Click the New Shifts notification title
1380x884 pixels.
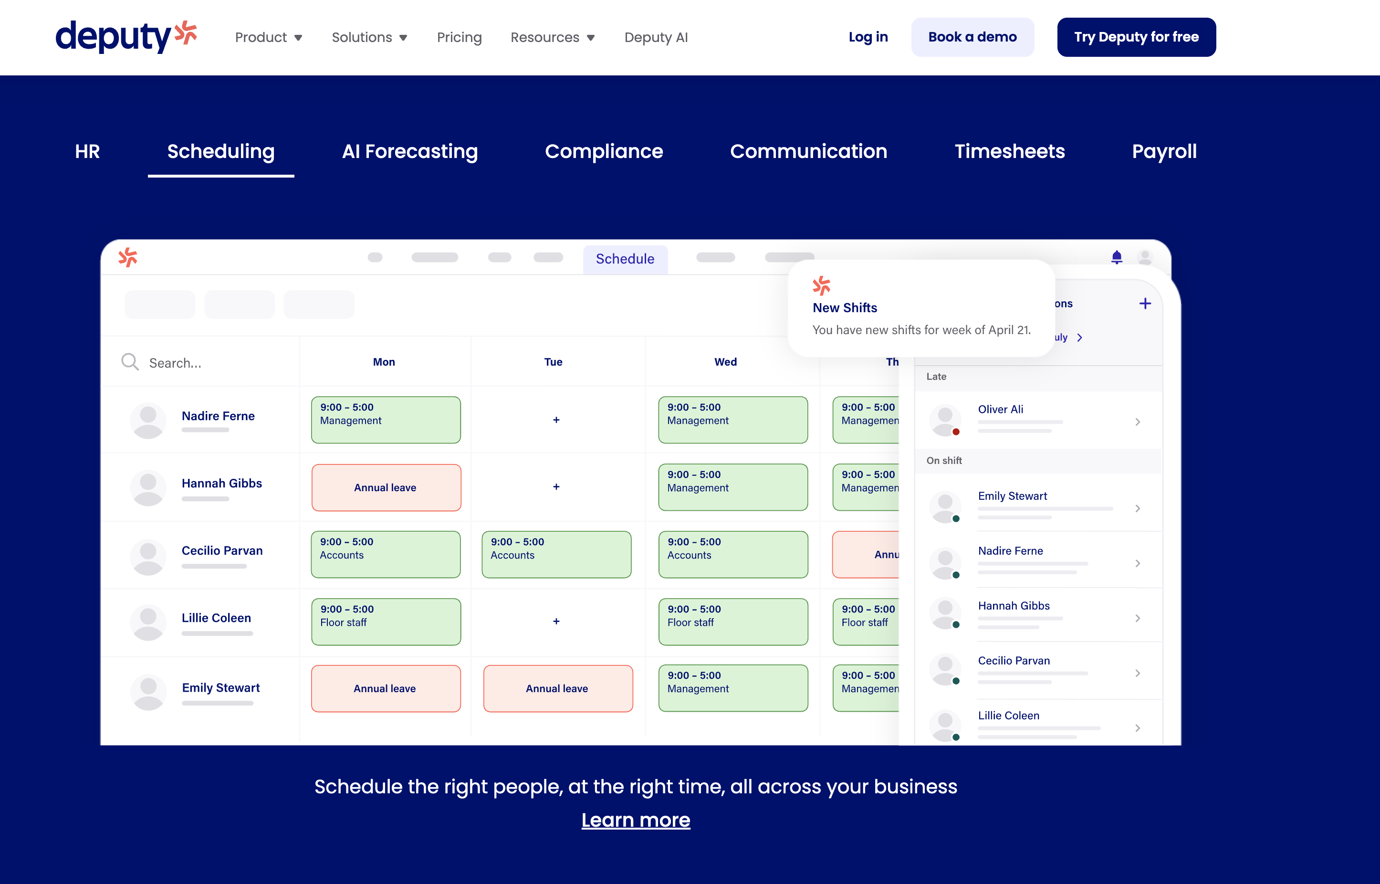(x=845, y=308)
